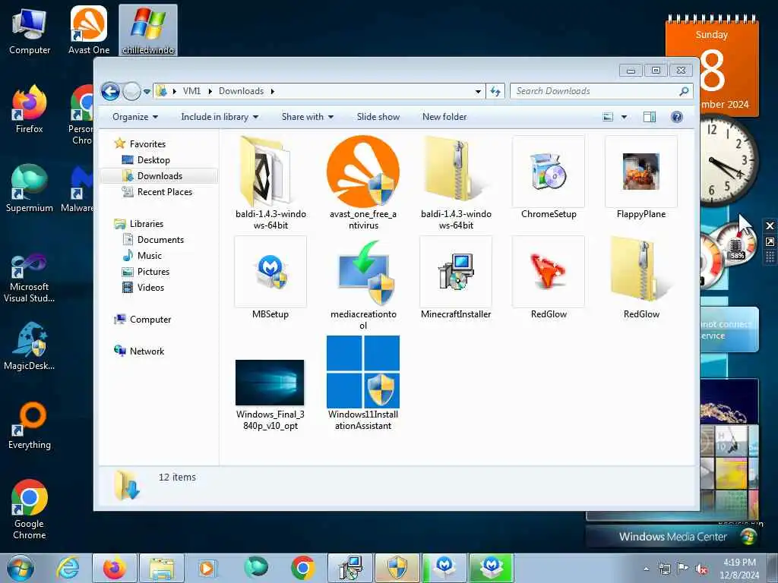Open the Organize menu

coord(135,117)
